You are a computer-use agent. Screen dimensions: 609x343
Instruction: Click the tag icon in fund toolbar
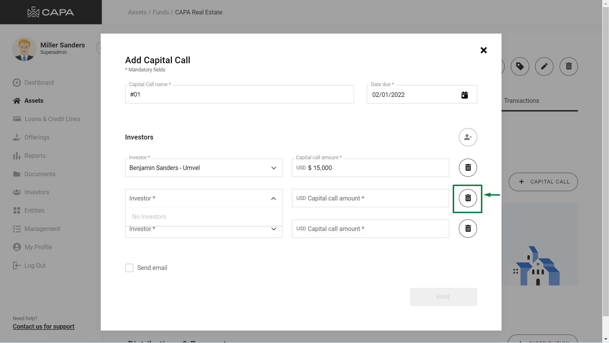click(x=520, y=67)
